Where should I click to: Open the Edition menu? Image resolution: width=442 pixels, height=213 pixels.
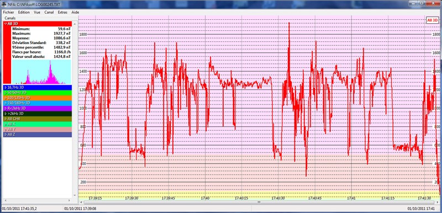[24, 12]
